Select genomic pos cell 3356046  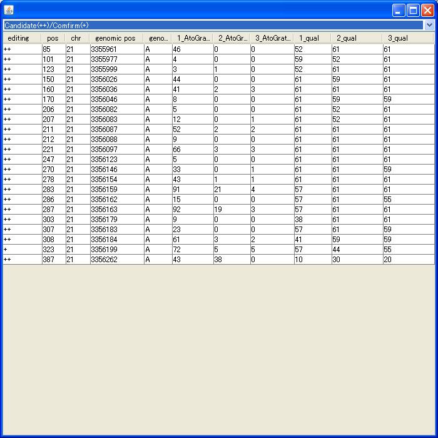tap(117, 99)
